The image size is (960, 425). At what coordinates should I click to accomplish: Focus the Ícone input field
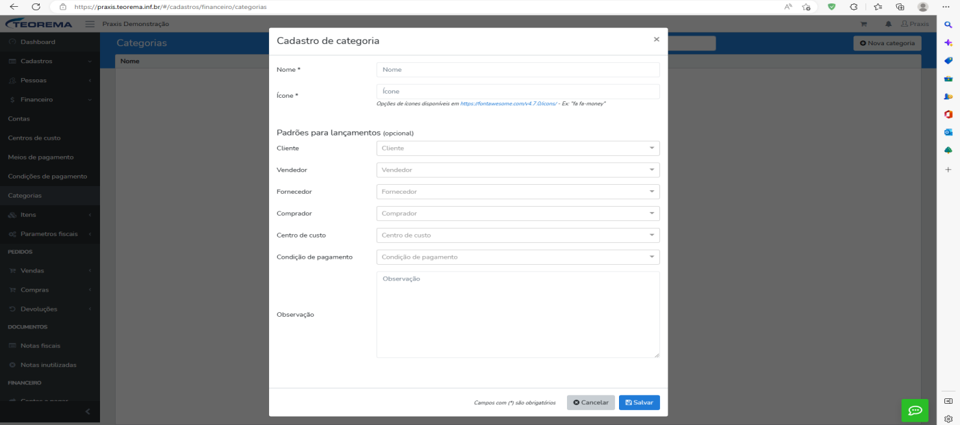click(x=518, y=91)
